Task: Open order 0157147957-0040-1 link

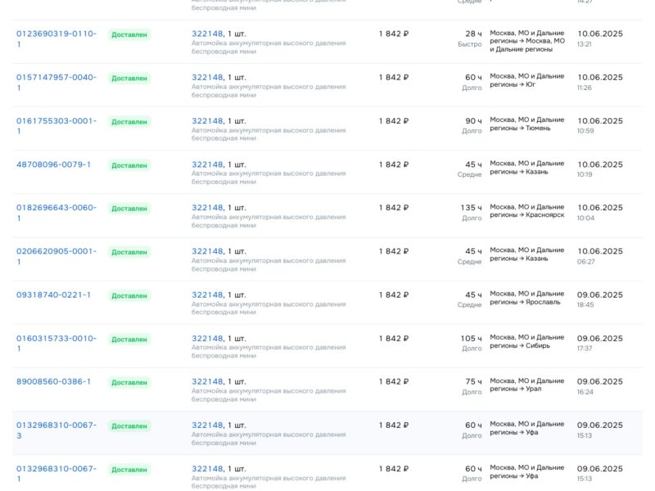Action: (x=56, y=78)
